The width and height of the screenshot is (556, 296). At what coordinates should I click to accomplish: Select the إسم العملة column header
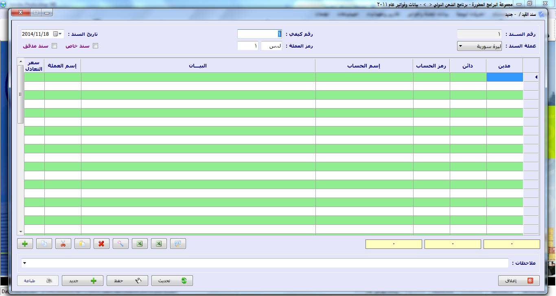pyautogui.click(x=63, y=65)
